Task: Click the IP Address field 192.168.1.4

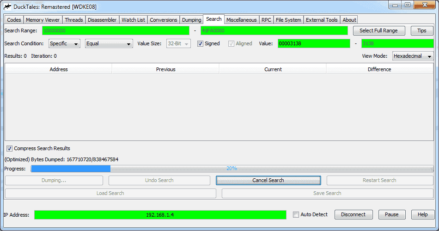Action: tap(160, 215)
